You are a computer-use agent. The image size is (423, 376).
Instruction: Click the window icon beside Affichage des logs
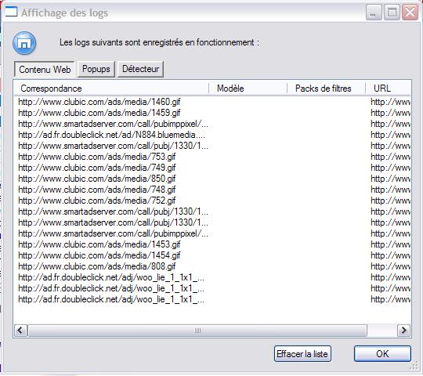11,12
